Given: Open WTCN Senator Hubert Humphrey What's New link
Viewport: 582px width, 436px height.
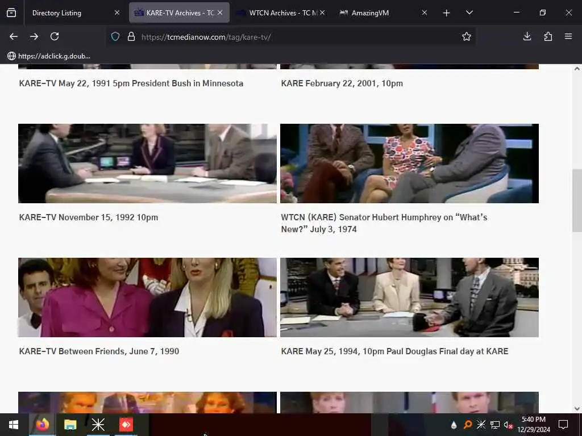Looking at the screenshot, I should tap(384, 223).
